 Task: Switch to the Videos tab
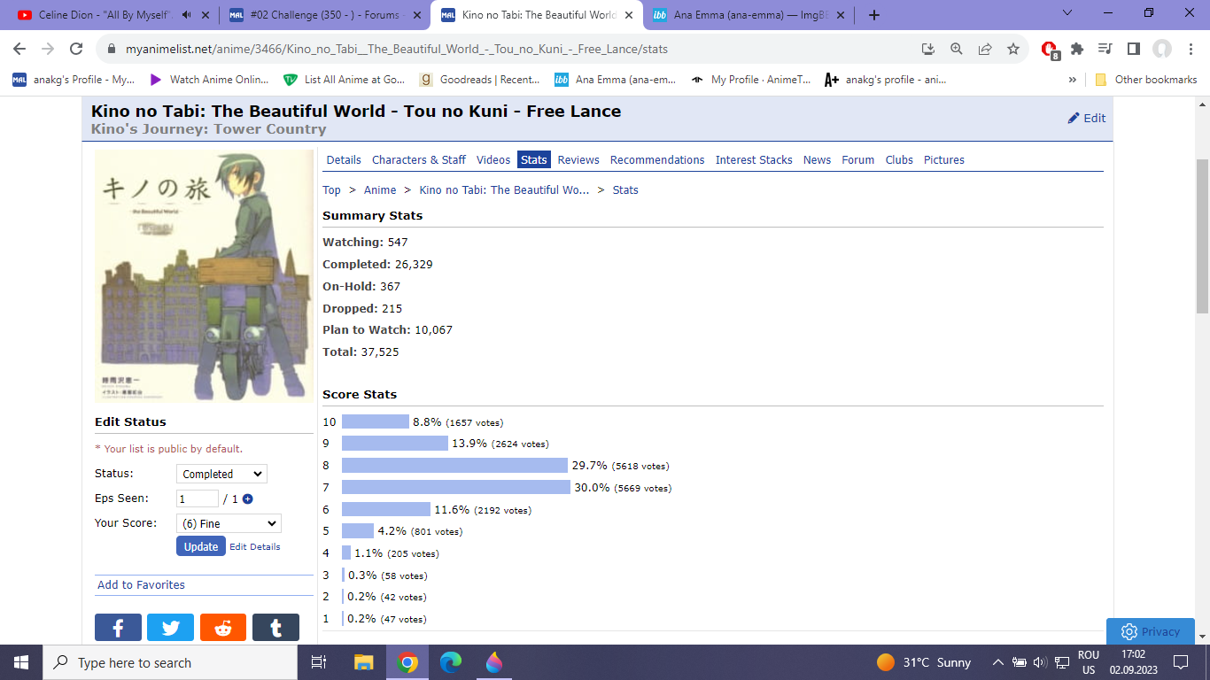pyautogui.click(x=493, y=160)
